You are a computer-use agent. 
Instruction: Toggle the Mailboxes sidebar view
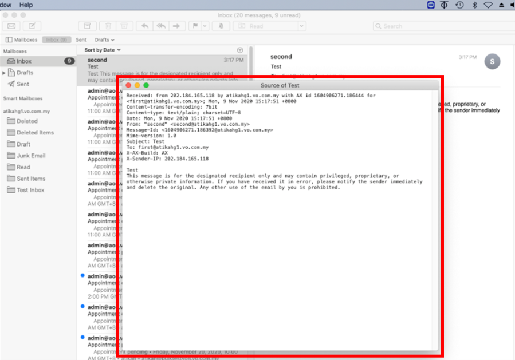[20, 40]
